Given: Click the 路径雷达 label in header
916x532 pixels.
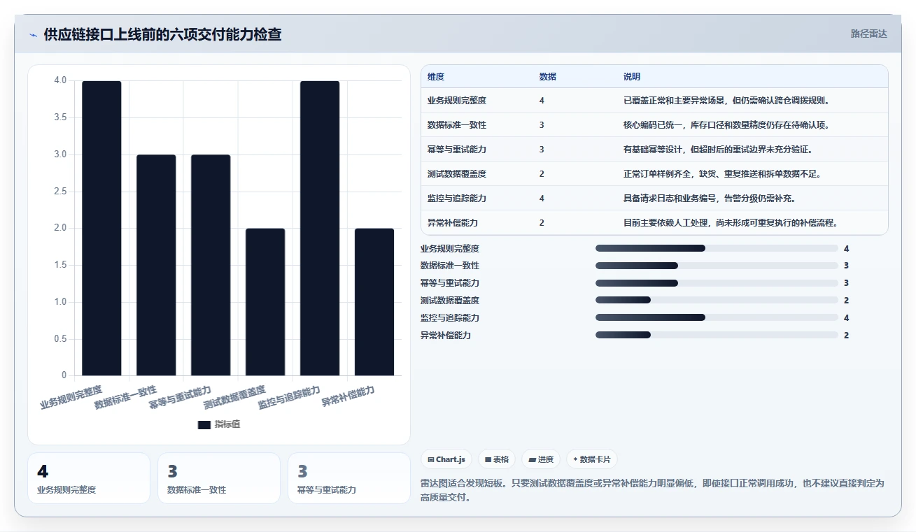Looking at the screenshot, I should point(868,34).
